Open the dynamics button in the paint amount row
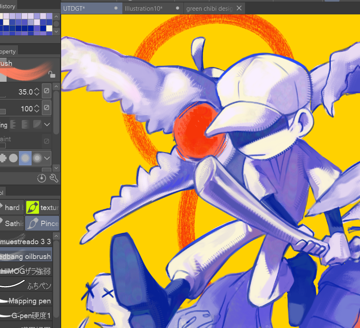Image resolution: width=360 pixels, height=328 pixels. click(x=47, y=141)
